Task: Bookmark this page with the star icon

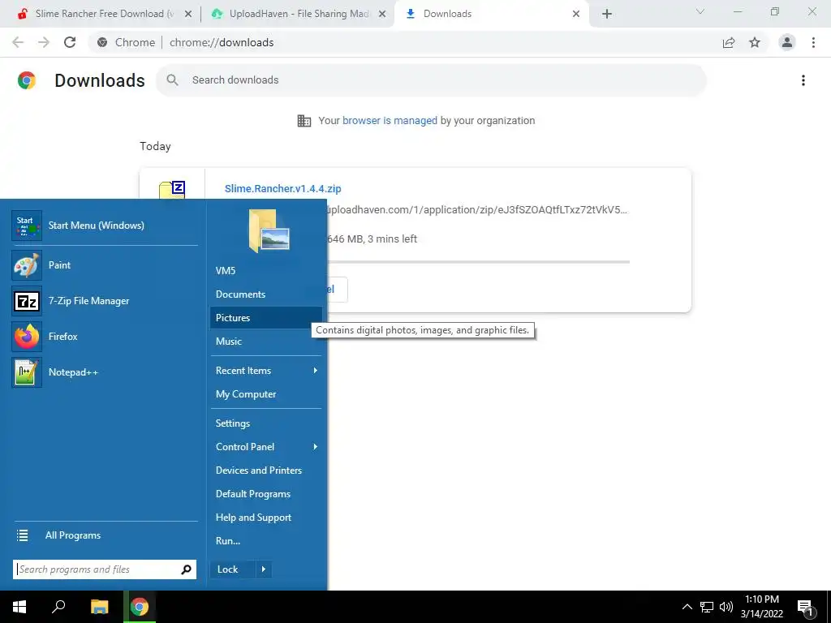Action: click(x=755, y=42)
